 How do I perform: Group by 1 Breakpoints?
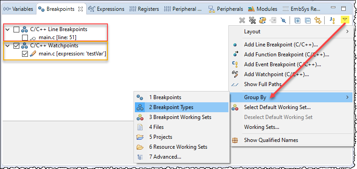(182, 97)
